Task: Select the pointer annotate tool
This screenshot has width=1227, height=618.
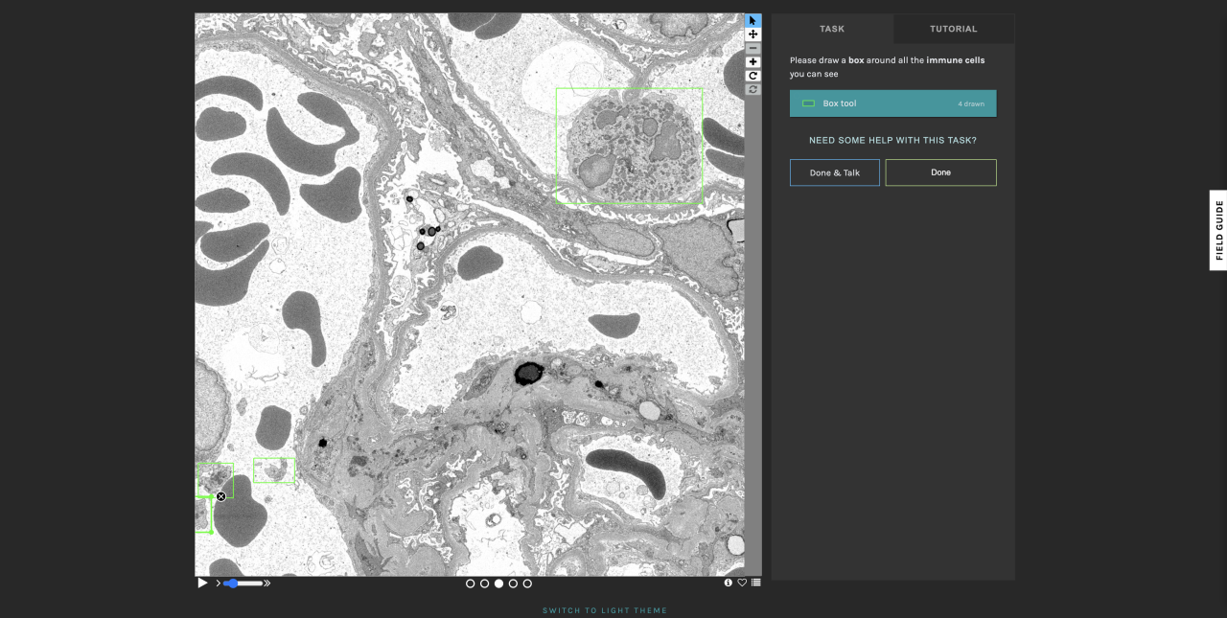Action: 752,21
